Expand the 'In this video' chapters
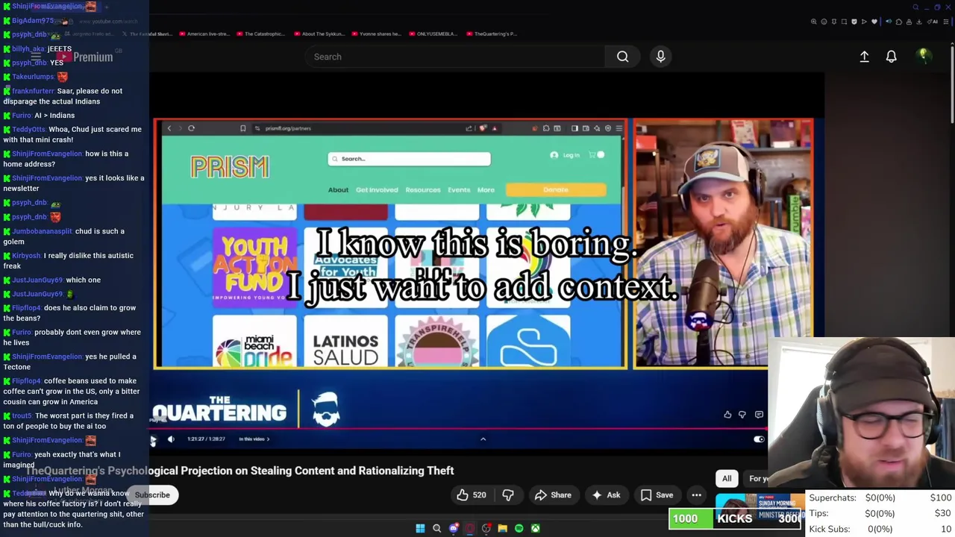The height and width of the screenshot is (537, 955). pos(254,439)
